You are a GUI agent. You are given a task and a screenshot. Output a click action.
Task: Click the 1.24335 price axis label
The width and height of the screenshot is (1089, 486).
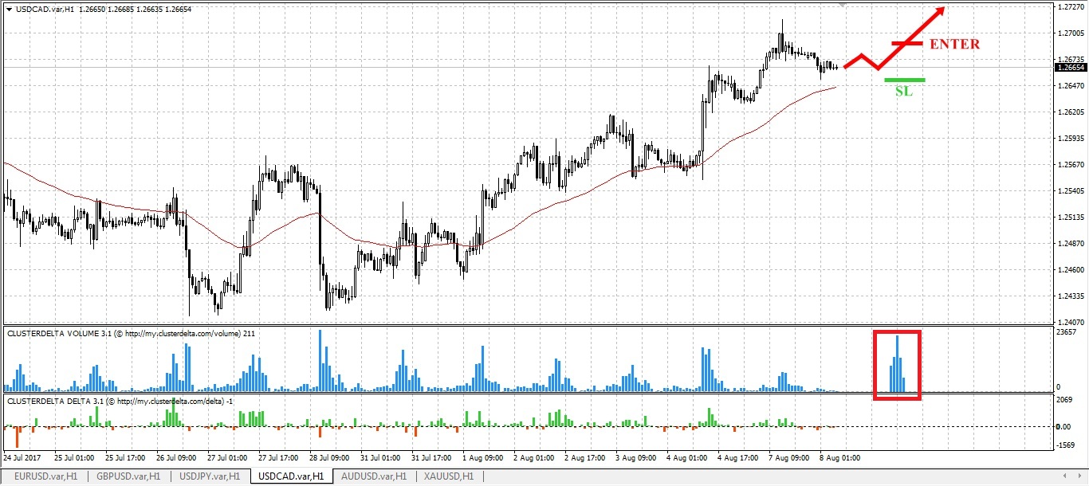tap(1070, 296)
